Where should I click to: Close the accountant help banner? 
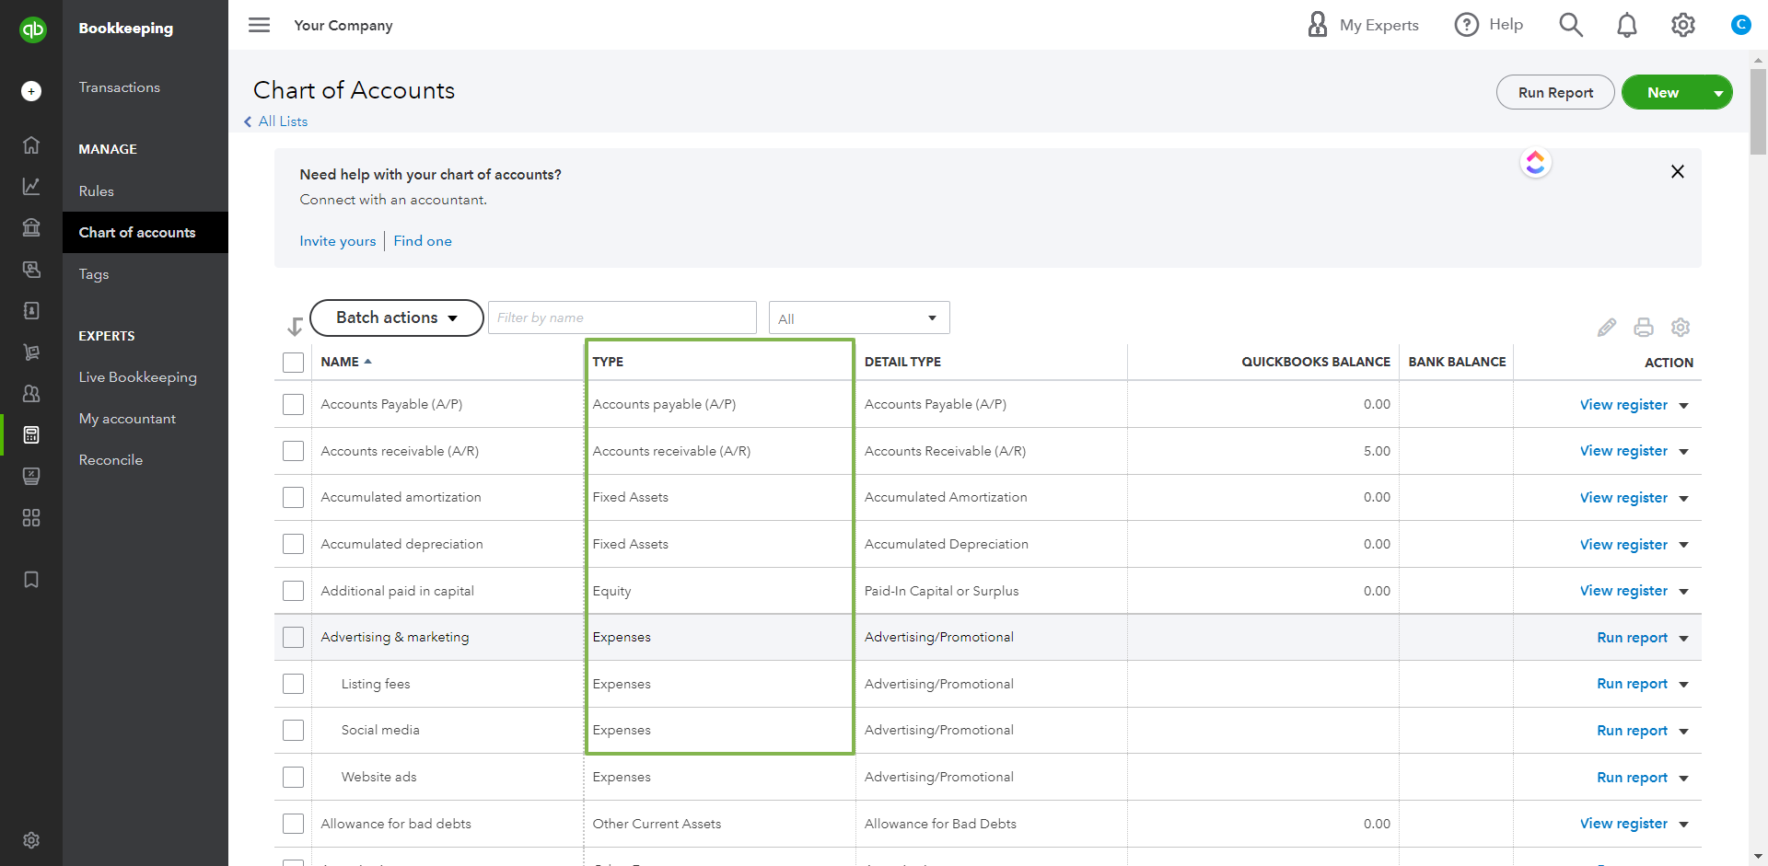pos(1677,172)
